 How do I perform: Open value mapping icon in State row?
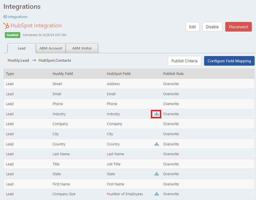click(x=156, y=174)
